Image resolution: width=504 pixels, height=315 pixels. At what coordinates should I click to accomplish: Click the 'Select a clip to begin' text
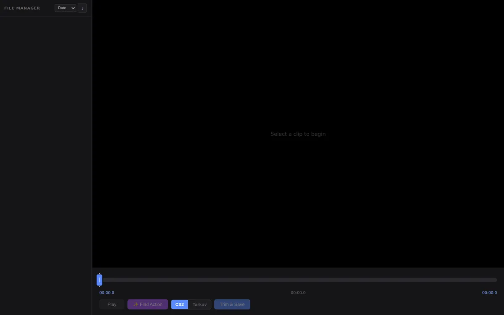coord(298,134)
